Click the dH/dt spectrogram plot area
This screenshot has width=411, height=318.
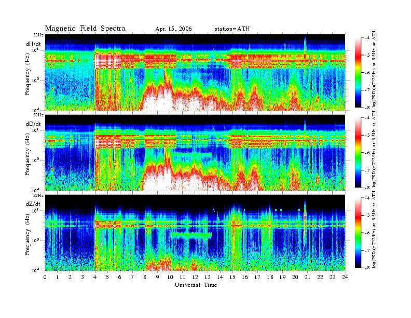[195, 72]
